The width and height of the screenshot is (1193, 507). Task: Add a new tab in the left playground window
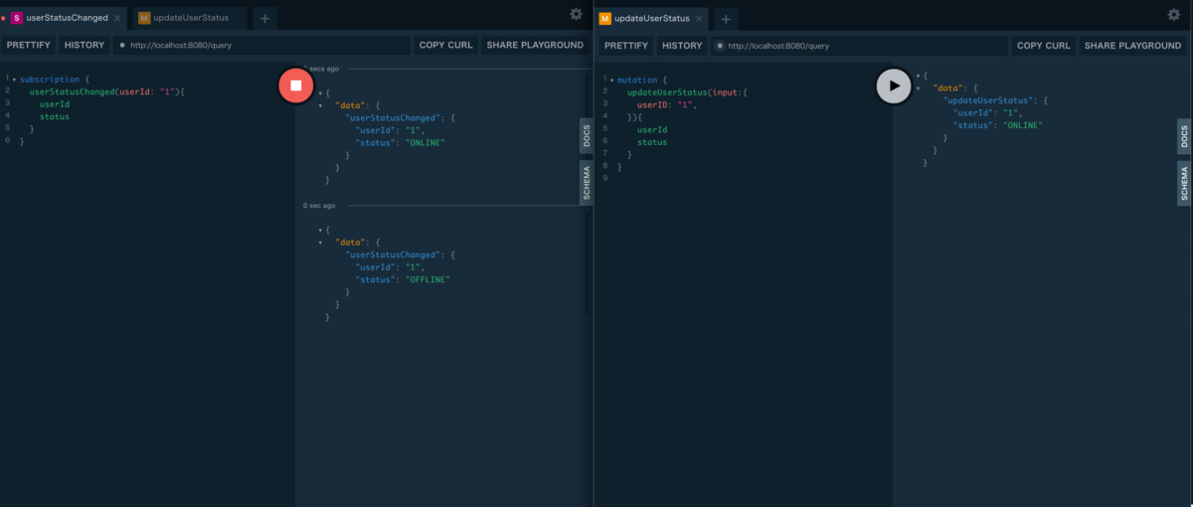click(x=264, y=18)
